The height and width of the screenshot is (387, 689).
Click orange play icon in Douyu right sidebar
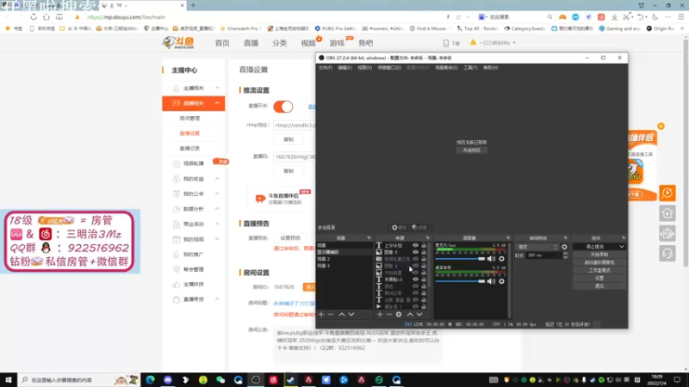coord(667,193)
